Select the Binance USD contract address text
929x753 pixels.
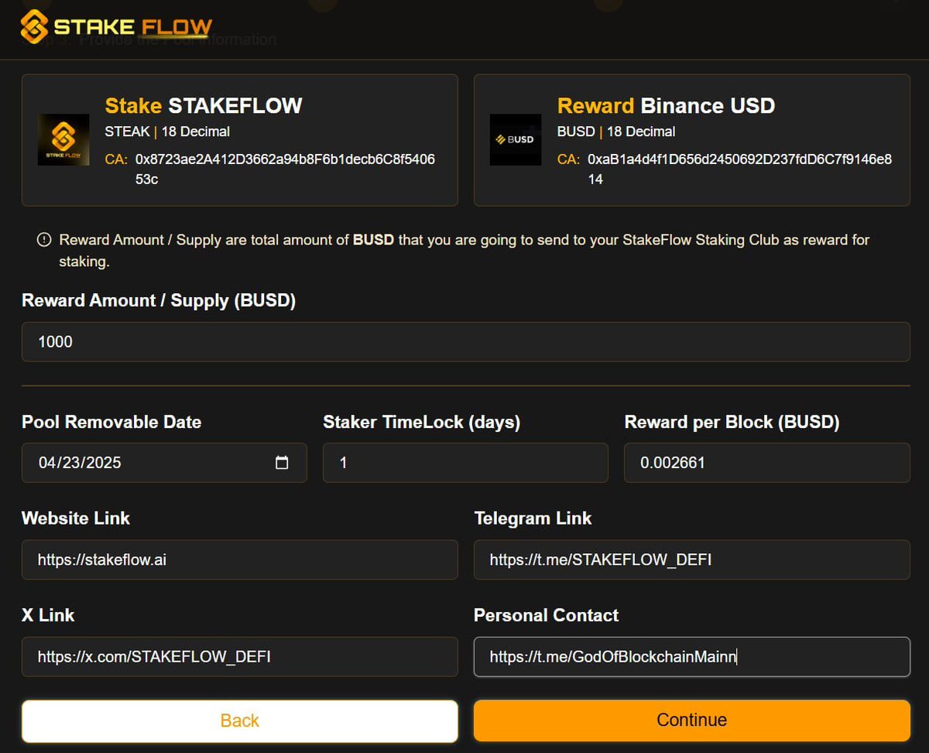(739, 169)
